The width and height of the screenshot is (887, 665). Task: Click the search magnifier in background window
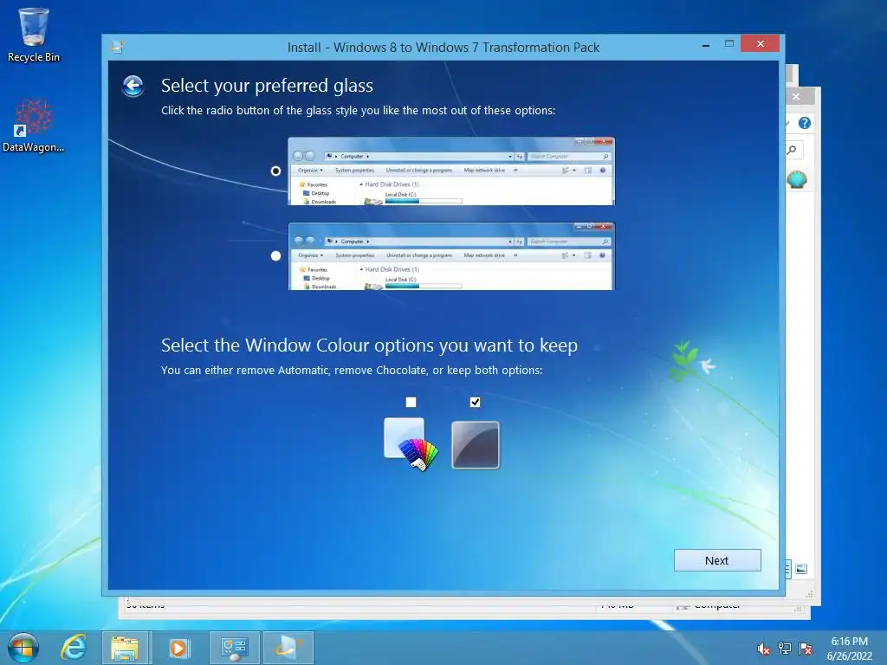coord(792,150)
